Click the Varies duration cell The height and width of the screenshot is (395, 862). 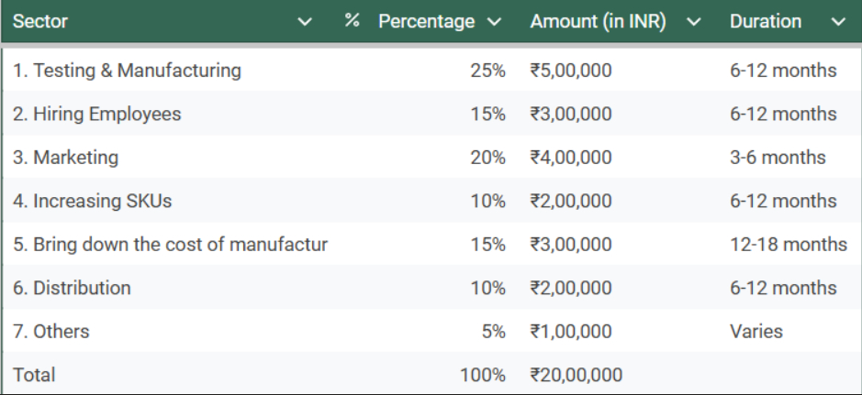pos(756,332)
